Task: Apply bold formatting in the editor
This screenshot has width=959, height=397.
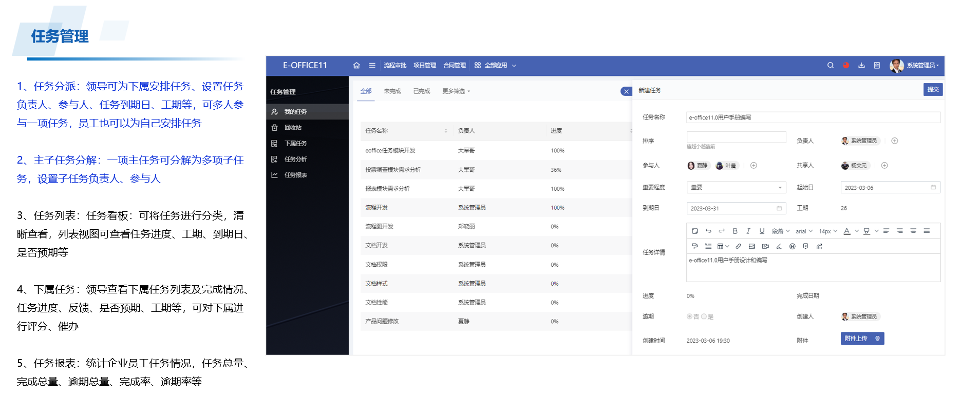Action: (x=735, y=231)
